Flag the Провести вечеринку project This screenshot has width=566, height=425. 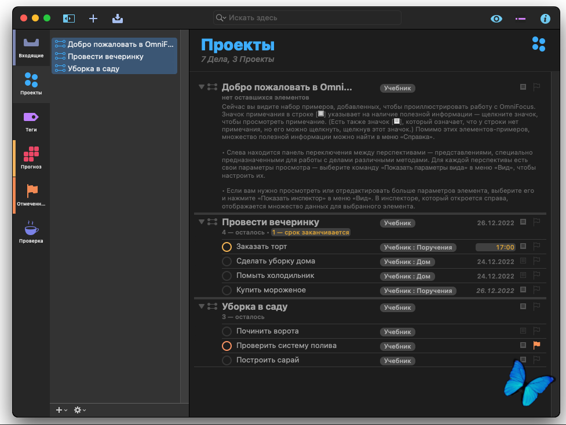coord(537,222)
